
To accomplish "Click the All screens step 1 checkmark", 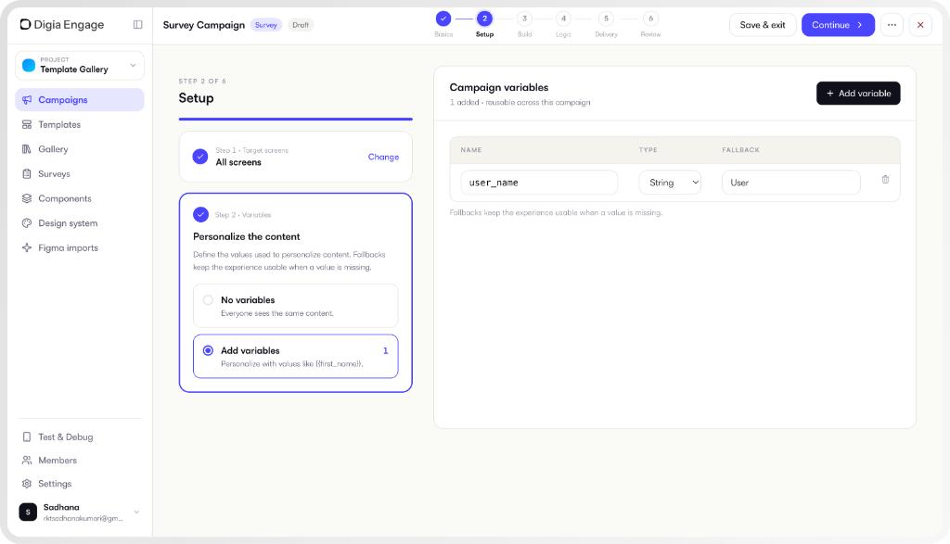I will (x=200, y=157).
